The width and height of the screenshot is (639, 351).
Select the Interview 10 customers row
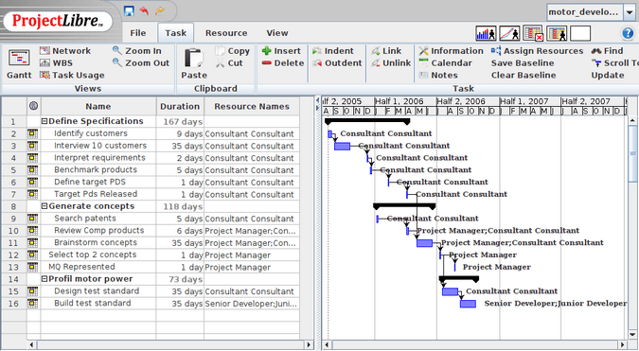point(151,146)
